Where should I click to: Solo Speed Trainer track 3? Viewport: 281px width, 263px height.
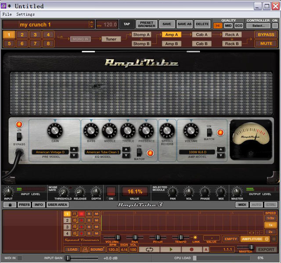point(89,227)
